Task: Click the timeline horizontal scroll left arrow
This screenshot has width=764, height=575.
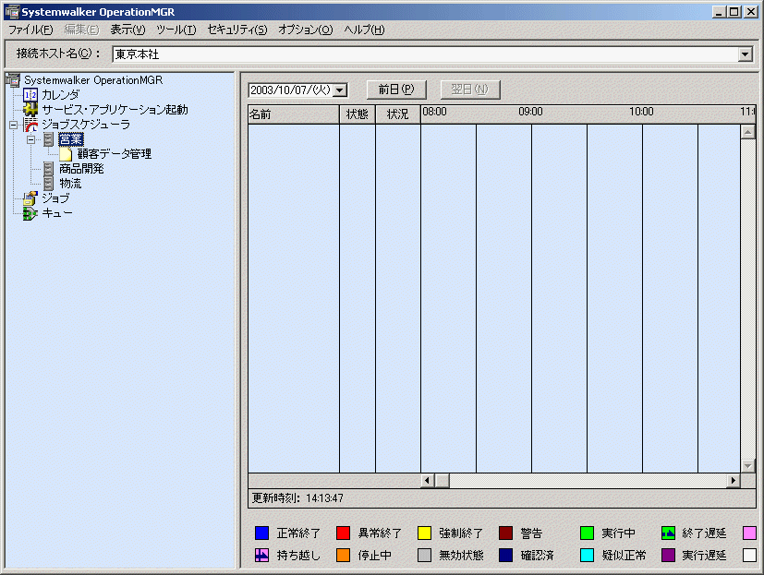Action: pyautogui.click(x=428, y=481)
